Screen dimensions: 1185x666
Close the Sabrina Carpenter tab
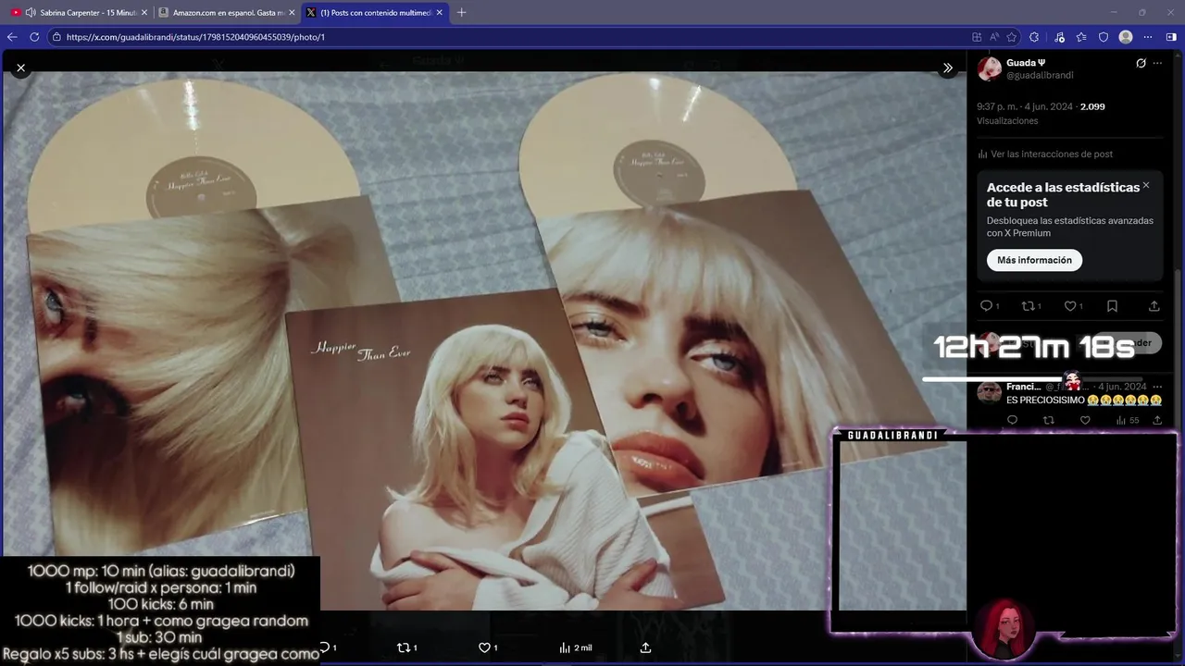(144, 12)
